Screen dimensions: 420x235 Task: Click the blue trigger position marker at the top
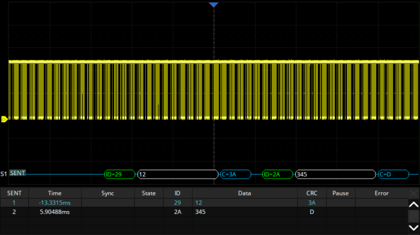[x=214, y=5]
